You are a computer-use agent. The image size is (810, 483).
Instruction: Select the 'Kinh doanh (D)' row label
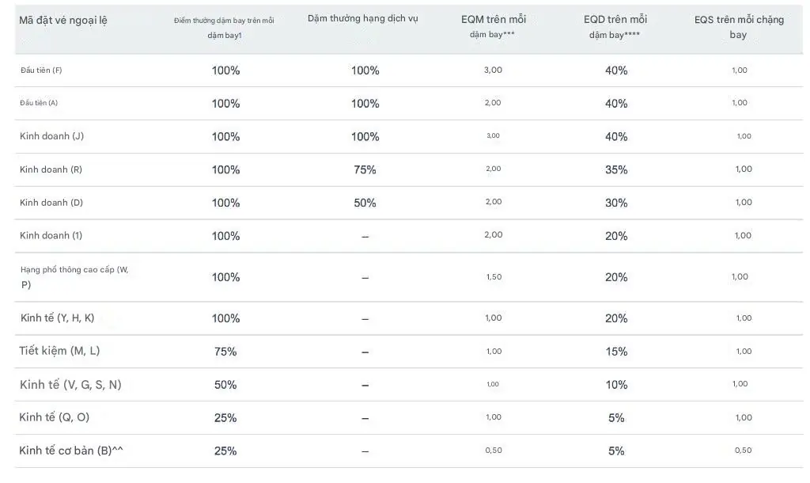(51, 203)
